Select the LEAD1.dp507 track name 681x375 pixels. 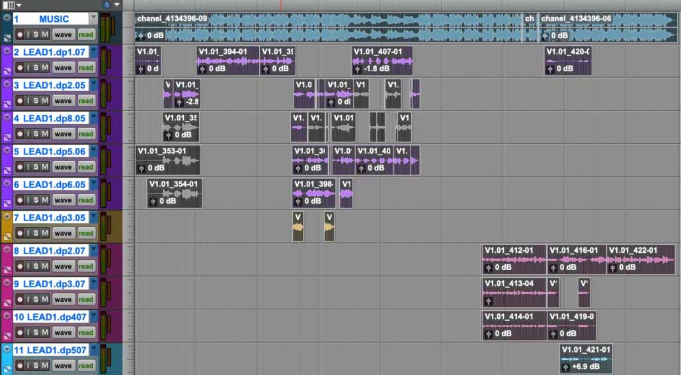tap(50, 350)
